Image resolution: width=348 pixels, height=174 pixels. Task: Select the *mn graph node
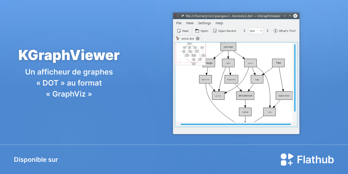pos(278,63)
